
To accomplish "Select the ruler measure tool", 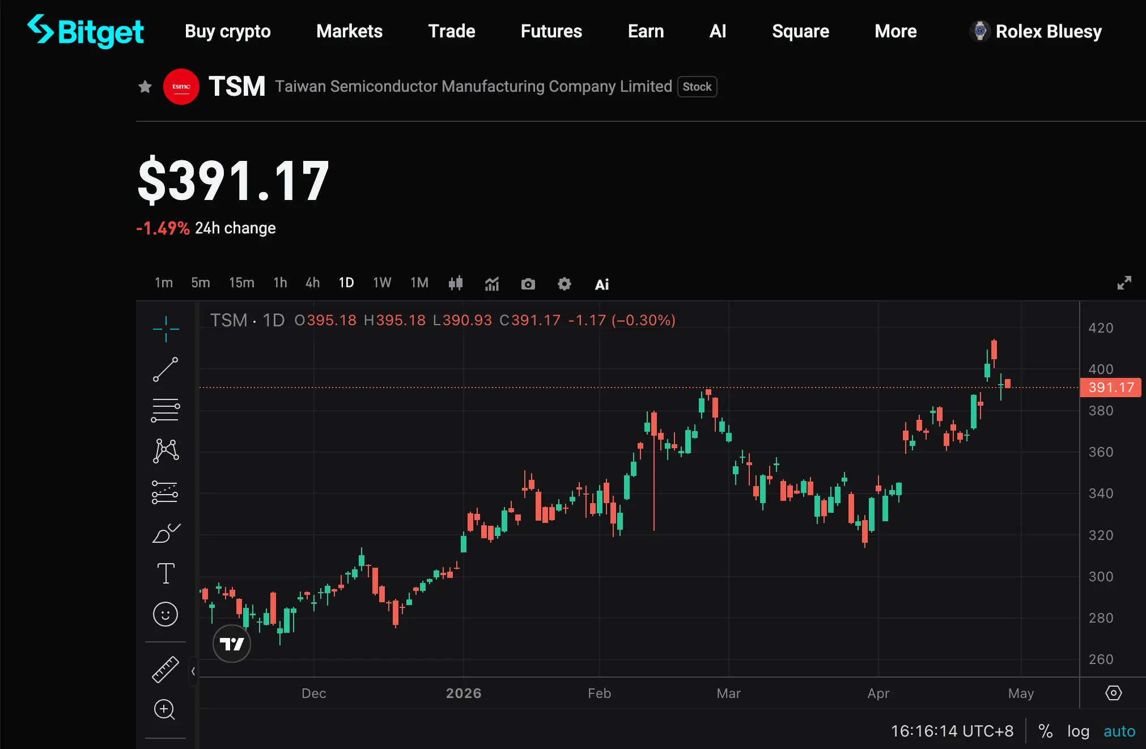I will [x=165, y=669].
